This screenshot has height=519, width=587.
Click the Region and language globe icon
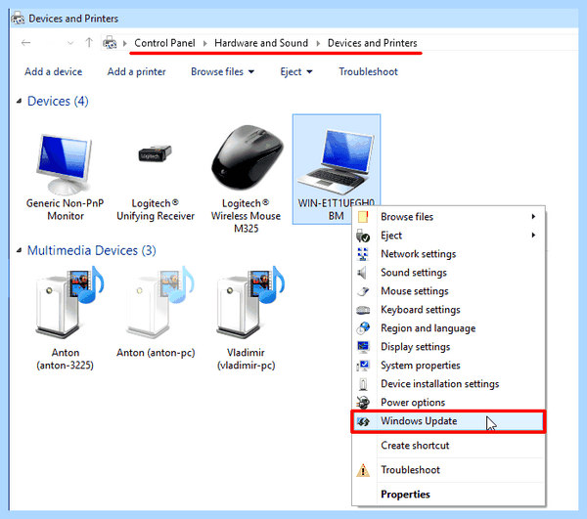tap(363, 328)
